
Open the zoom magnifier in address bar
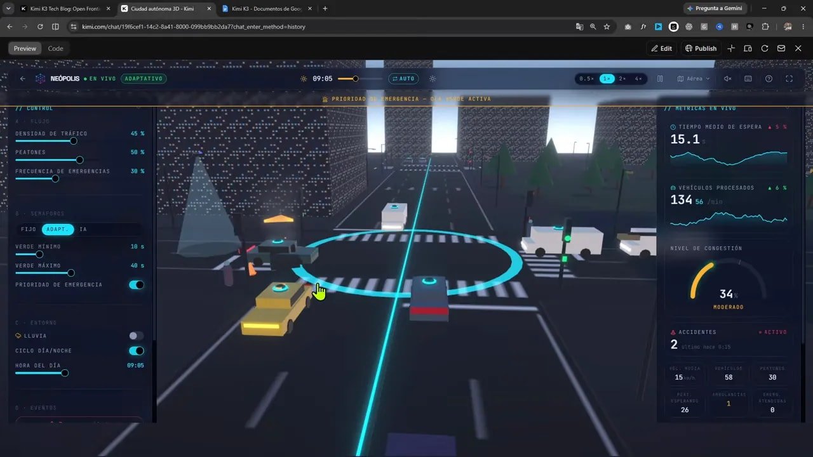click(593, 27)
